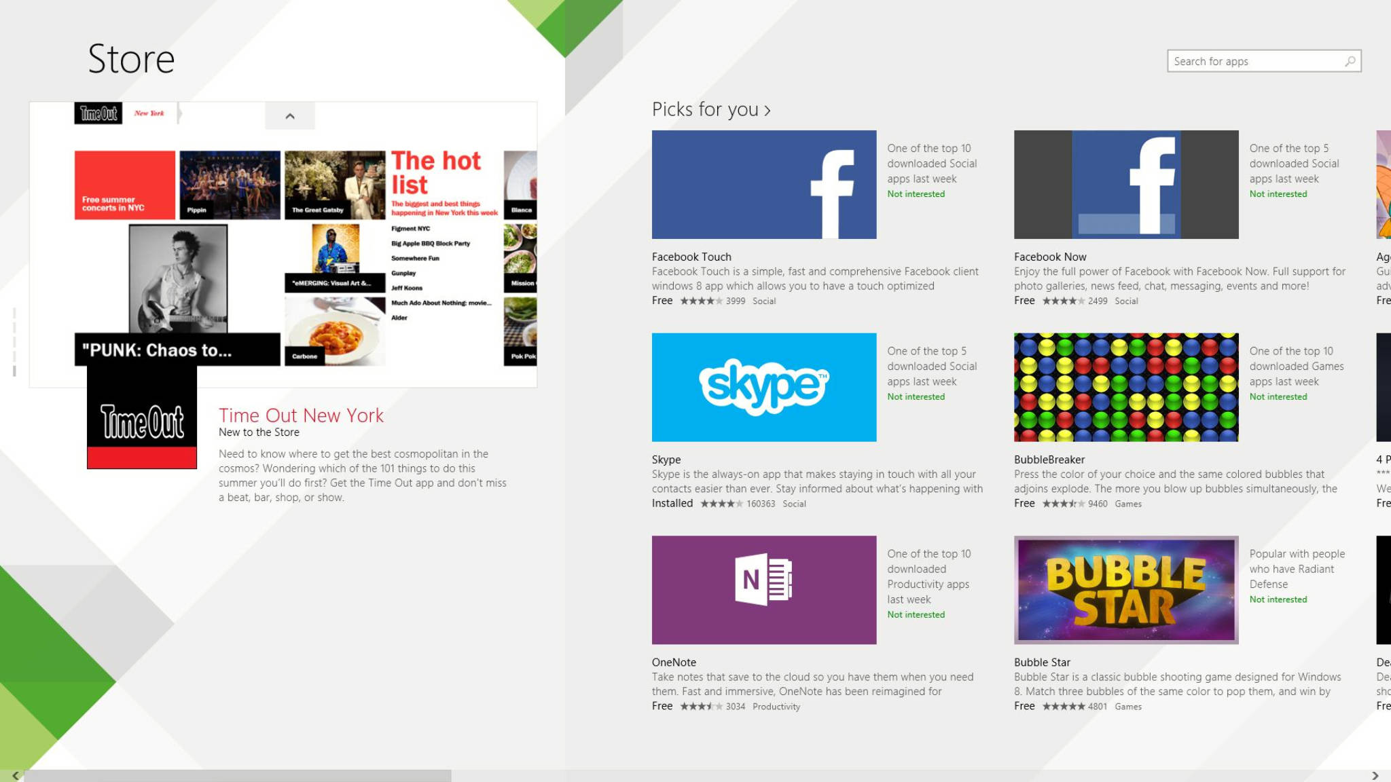Toggle 'Not interested' for Bubble Star
This screenshot has height=782, width=1391.
coord(1278,599)
